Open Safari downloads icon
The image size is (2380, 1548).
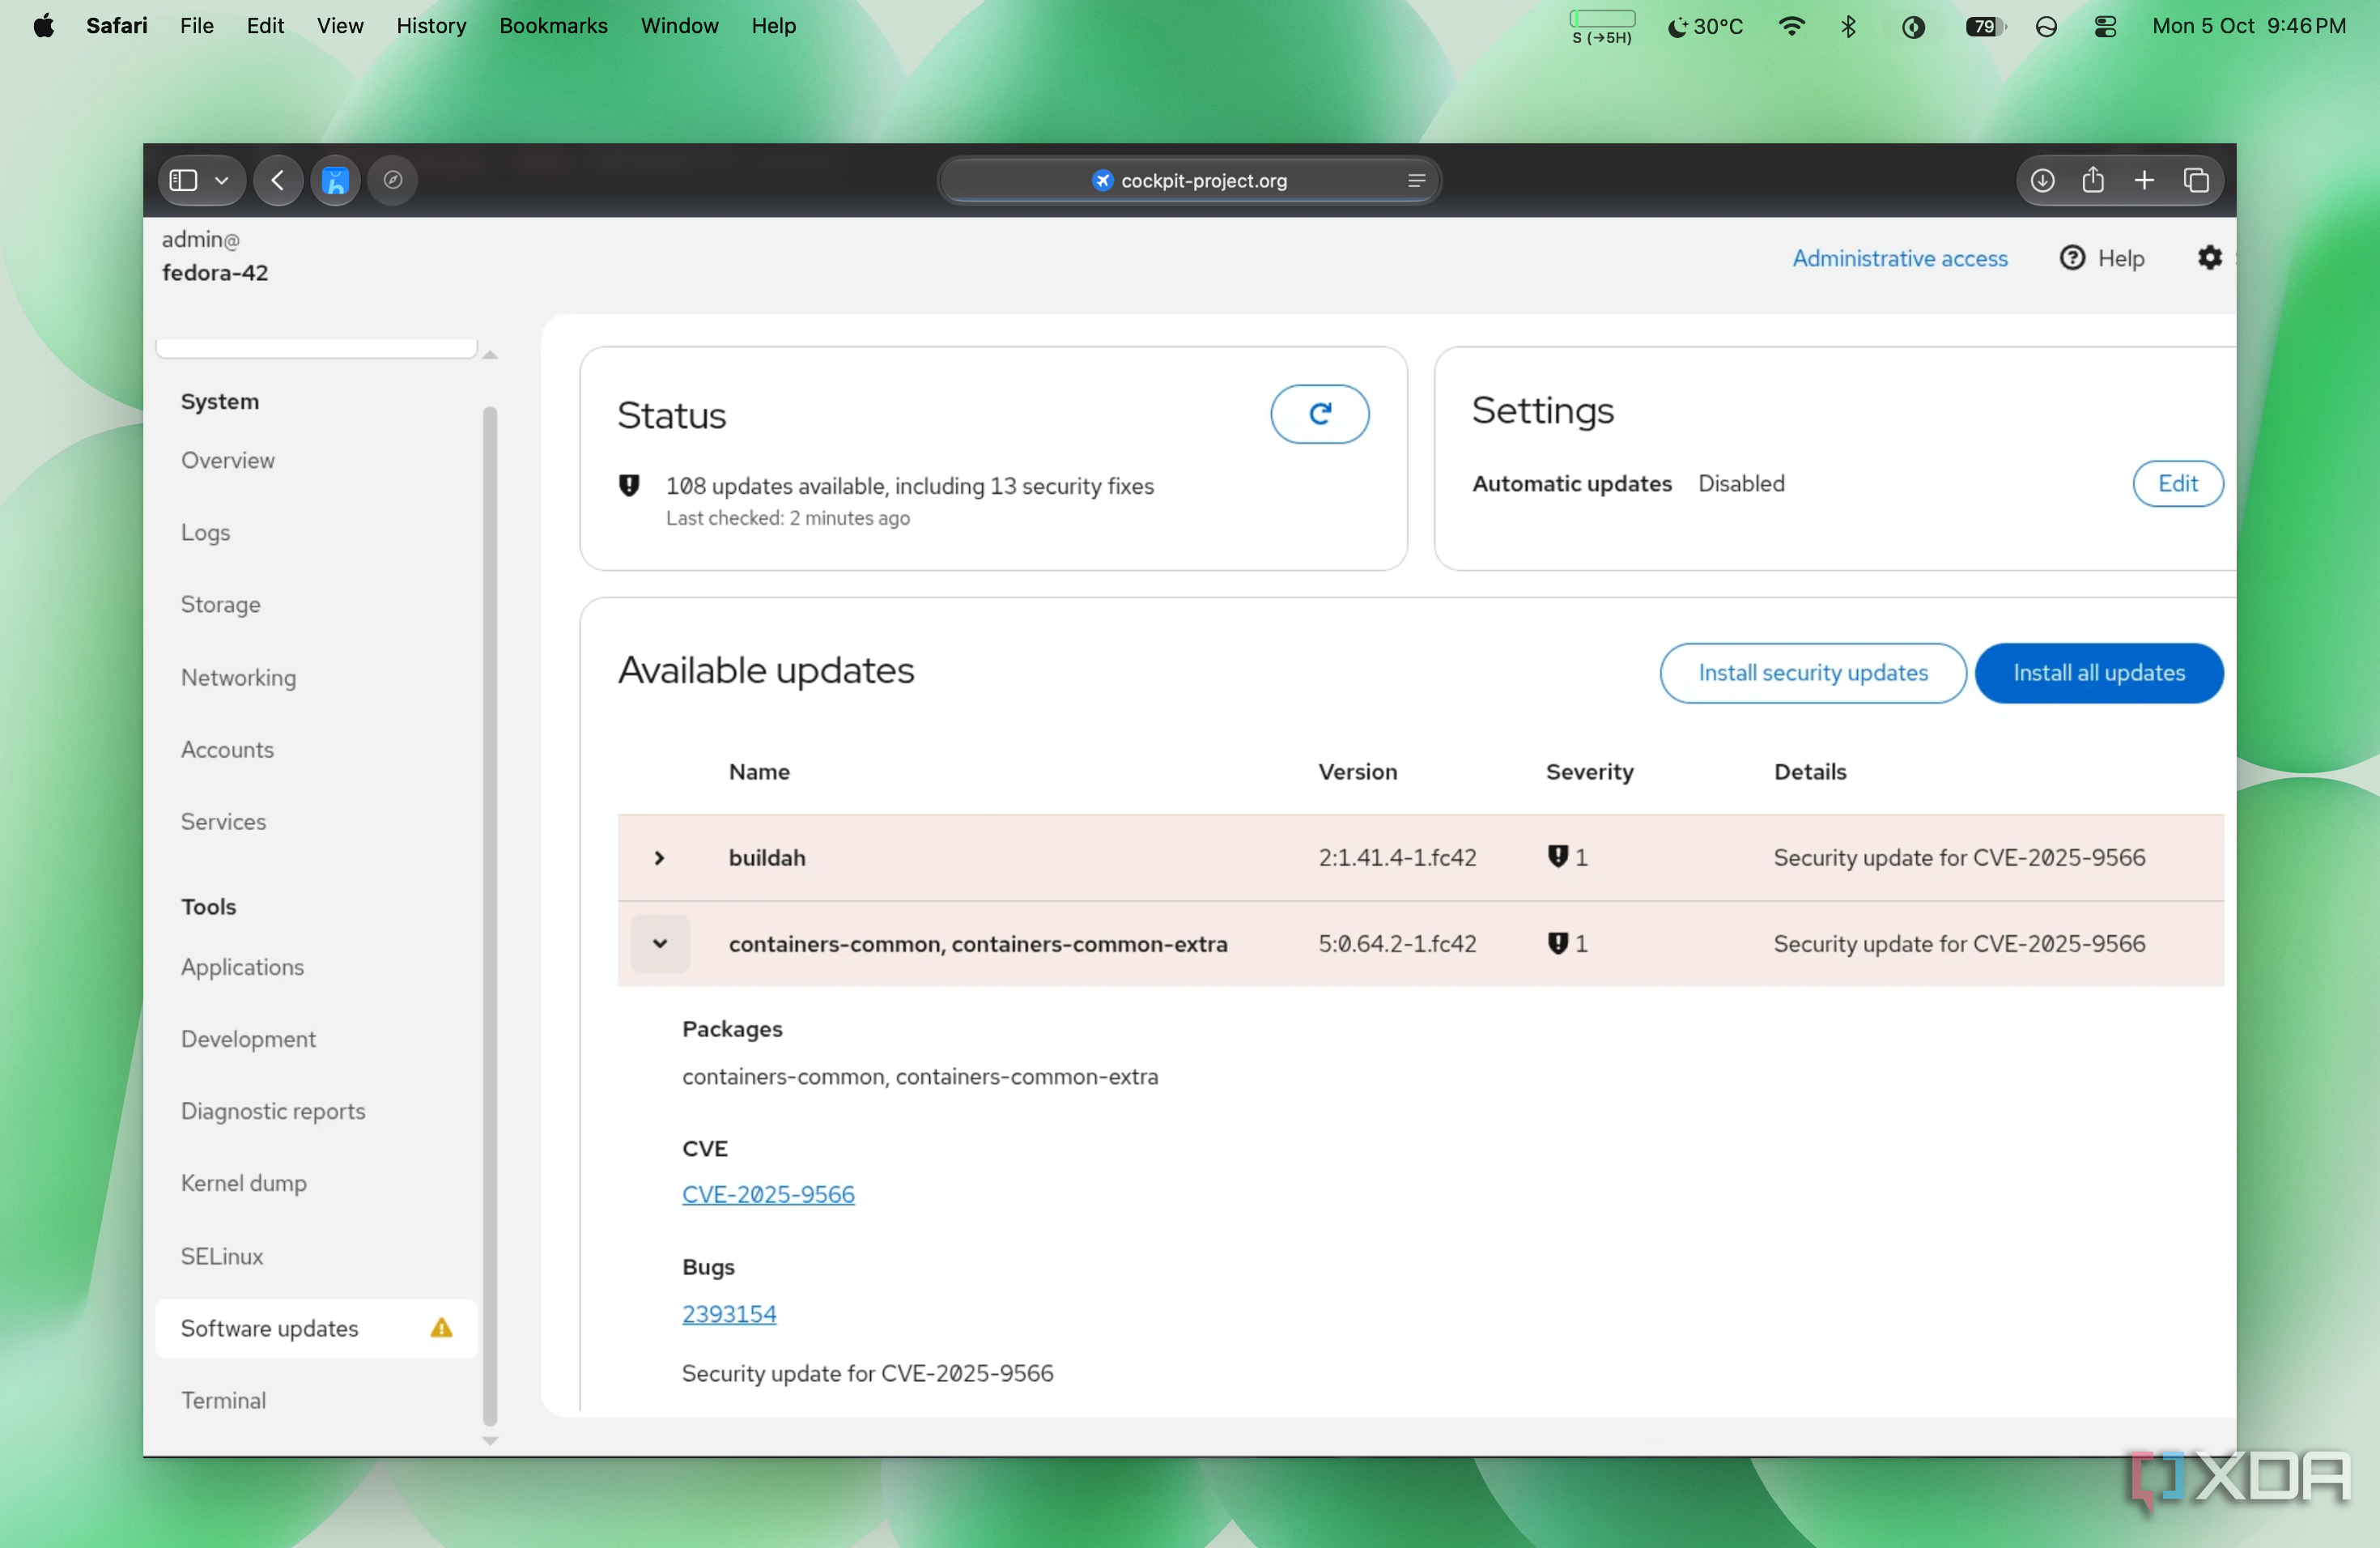(x=2042, y=180)
